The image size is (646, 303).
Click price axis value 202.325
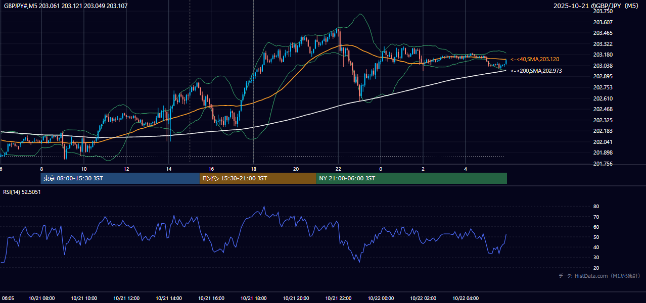click(x=603, y=120)
